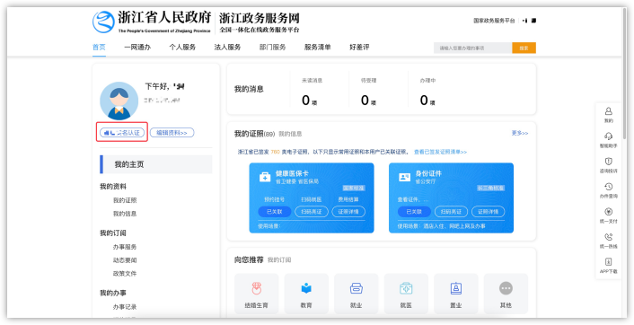Open the 一网通办 menu item

pyautogui.click(x=137, y=48)
